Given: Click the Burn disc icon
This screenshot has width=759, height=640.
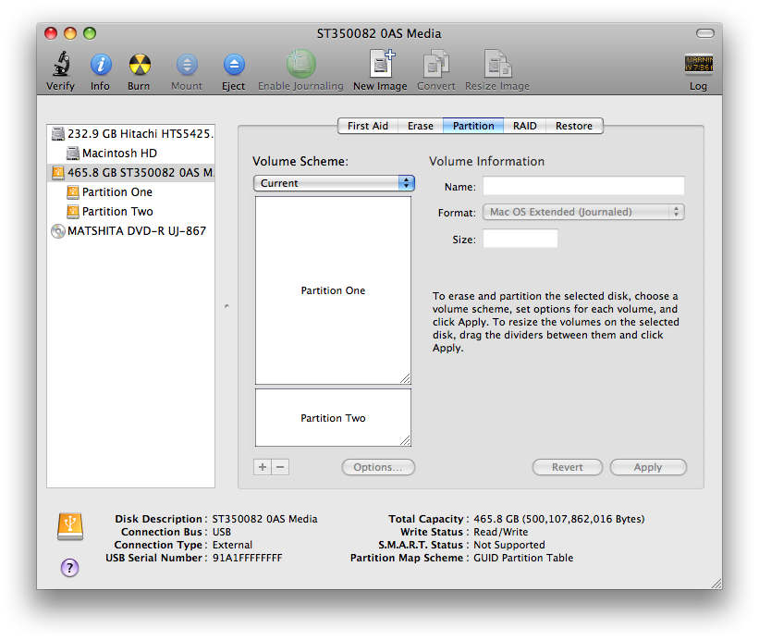Looking at the screenshot, I should (x=139, y=66).
